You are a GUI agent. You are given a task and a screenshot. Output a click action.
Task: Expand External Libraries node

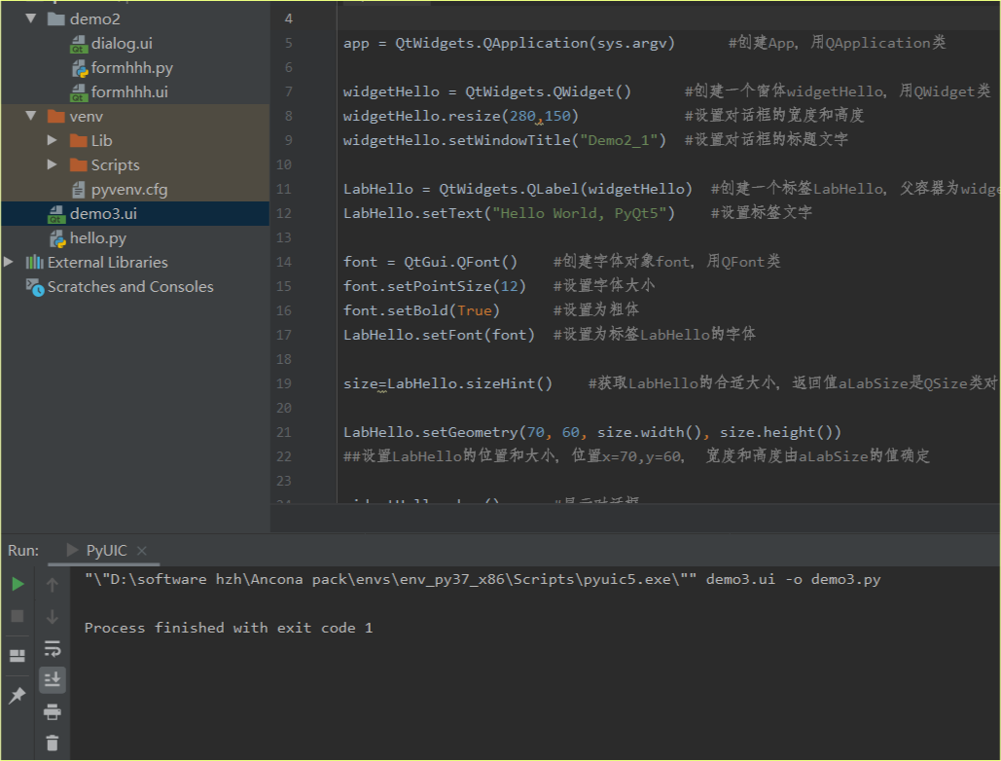click(8, 262)
